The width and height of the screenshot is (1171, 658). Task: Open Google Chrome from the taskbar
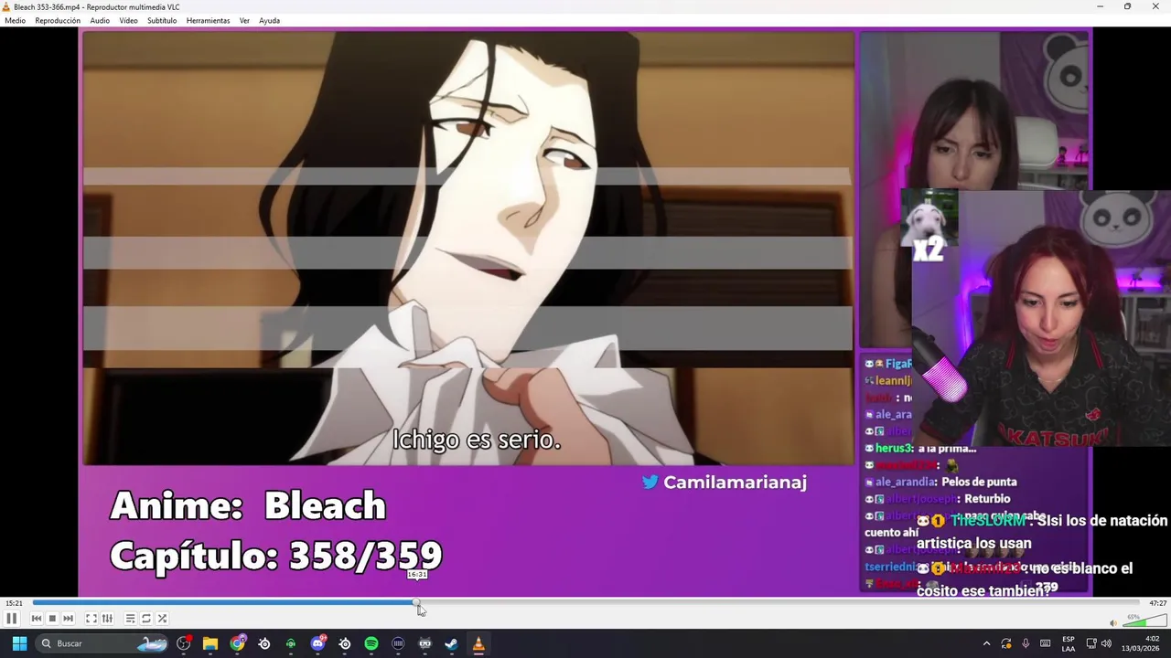pyautogui.click(x=238, y=643)
